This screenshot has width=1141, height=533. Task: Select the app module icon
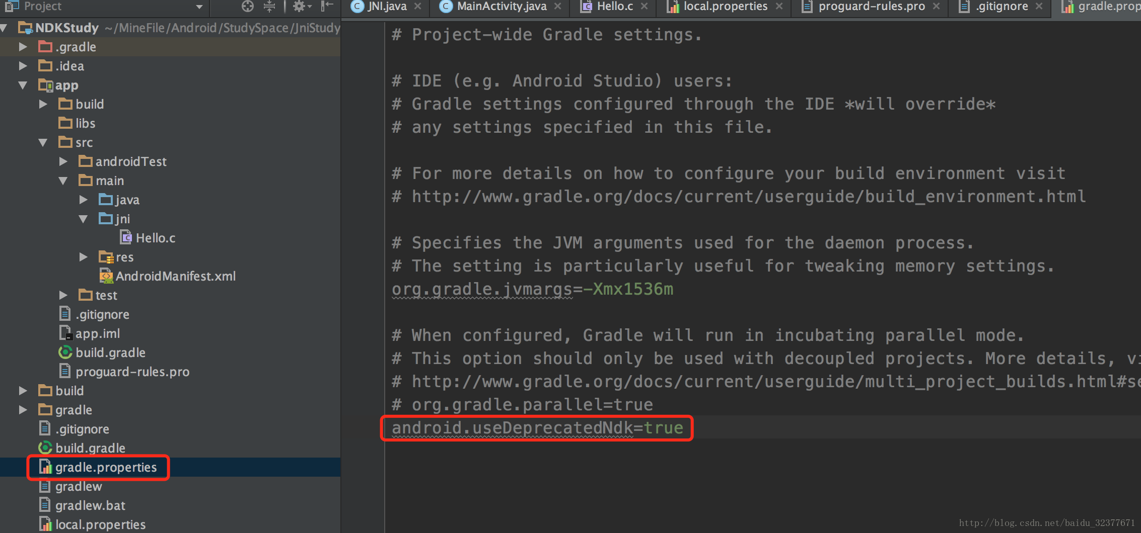pyautogui.click(x=45, y=85)
